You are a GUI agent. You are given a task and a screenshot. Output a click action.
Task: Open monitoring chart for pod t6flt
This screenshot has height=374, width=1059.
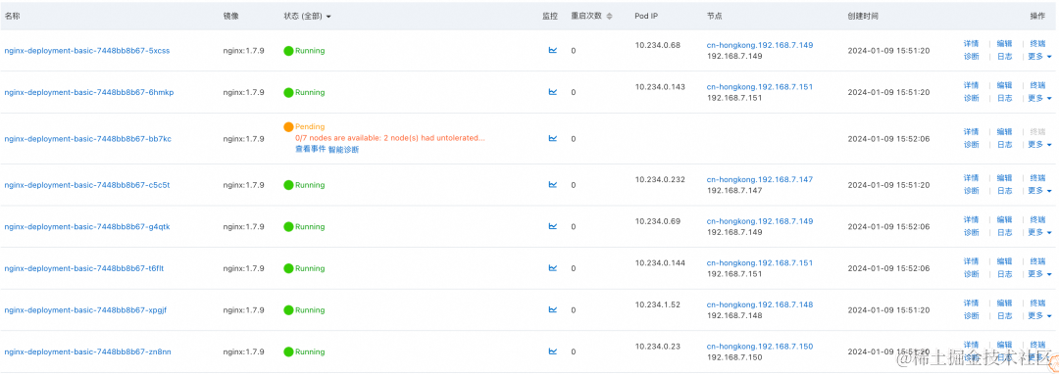coord(552,268)
